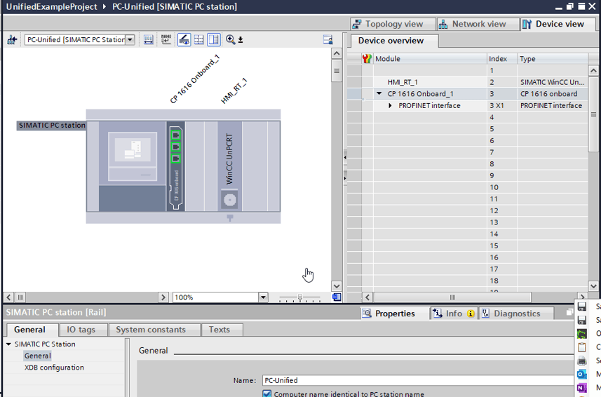This screenshot has width=601, height=397.
Task: Click the NAME module labeling toolbar icon
Action: 166,39
